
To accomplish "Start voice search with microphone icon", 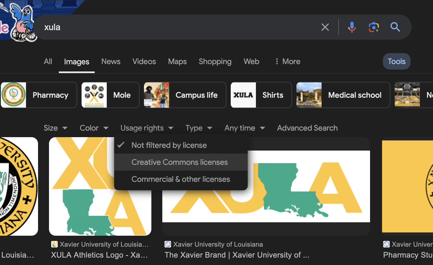I will [x=352, y=27].
